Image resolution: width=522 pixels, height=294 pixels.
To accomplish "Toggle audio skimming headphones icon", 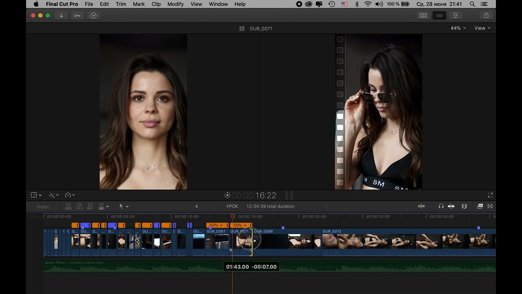I will (441, 206).
